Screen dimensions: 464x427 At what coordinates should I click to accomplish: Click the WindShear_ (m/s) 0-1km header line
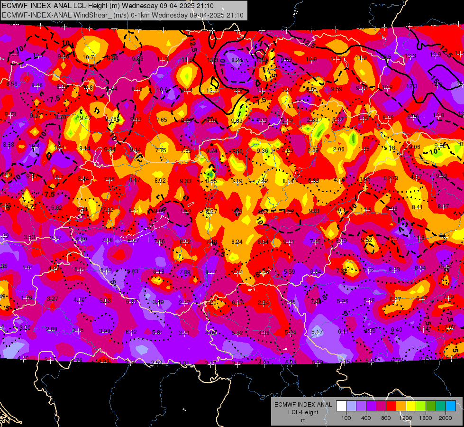point(123,15)
